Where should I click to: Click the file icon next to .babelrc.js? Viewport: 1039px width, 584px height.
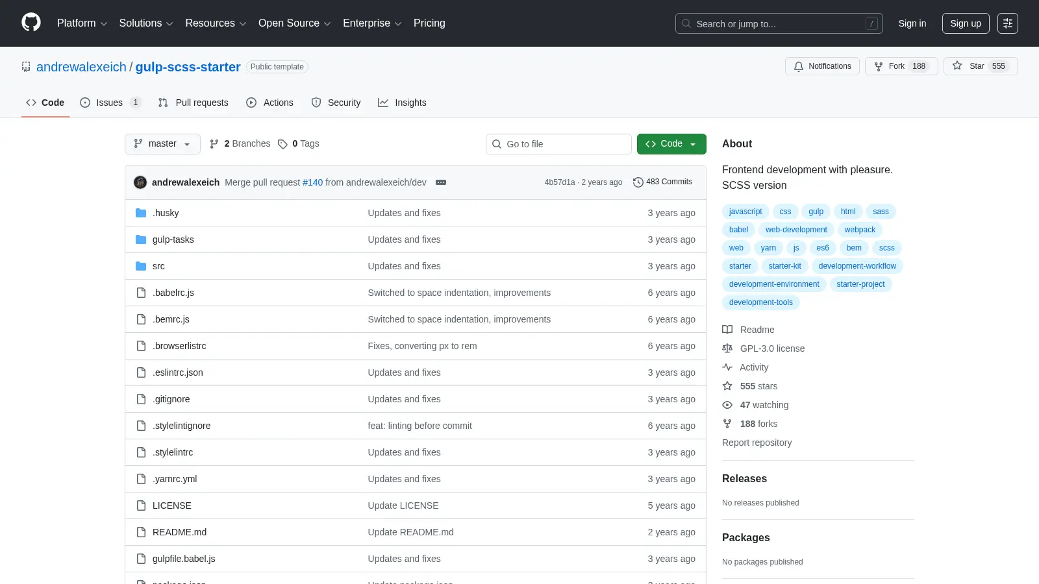tap(141, 293)
